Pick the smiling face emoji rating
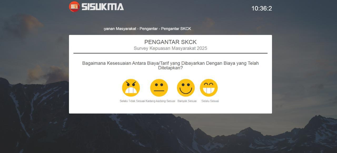The height and width of the screenshot is (153, 337). click(186, 88)
